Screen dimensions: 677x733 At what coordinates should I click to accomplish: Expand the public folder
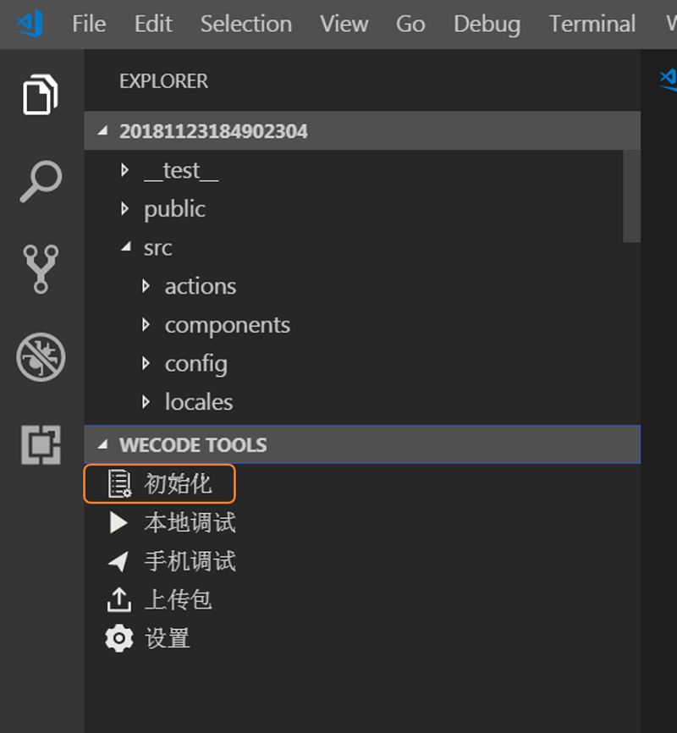tap(125, 208)
